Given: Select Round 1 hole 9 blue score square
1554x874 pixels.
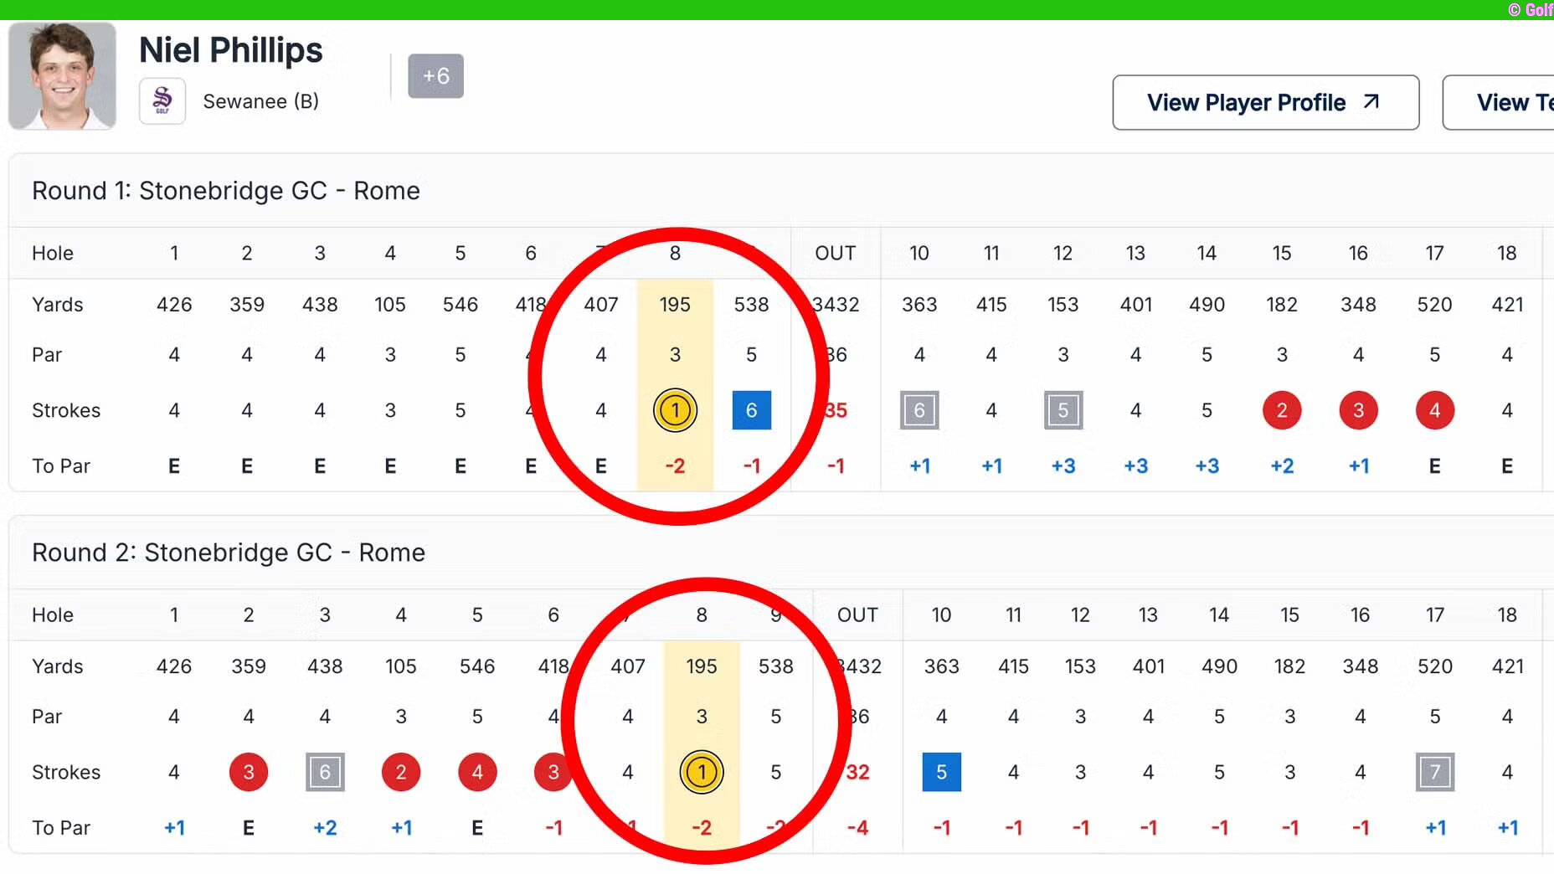Looking at the screenshot, I should tap(751, 410).
